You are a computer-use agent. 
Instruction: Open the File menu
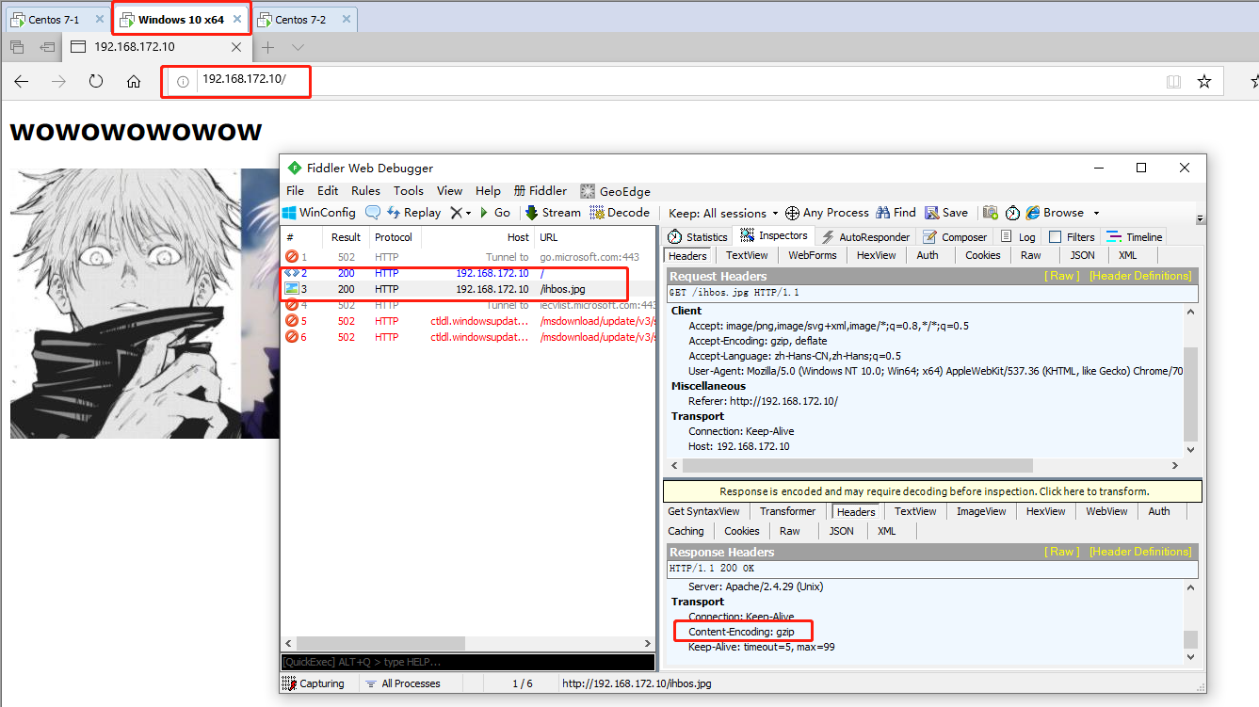[295, 190]
